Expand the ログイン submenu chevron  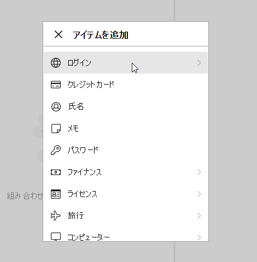coord(199,63)
